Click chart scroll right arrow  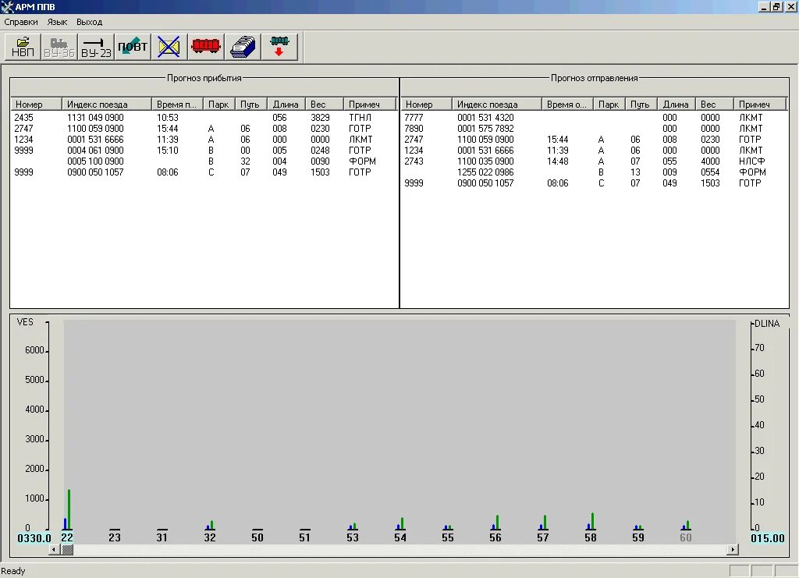point(732,550)
